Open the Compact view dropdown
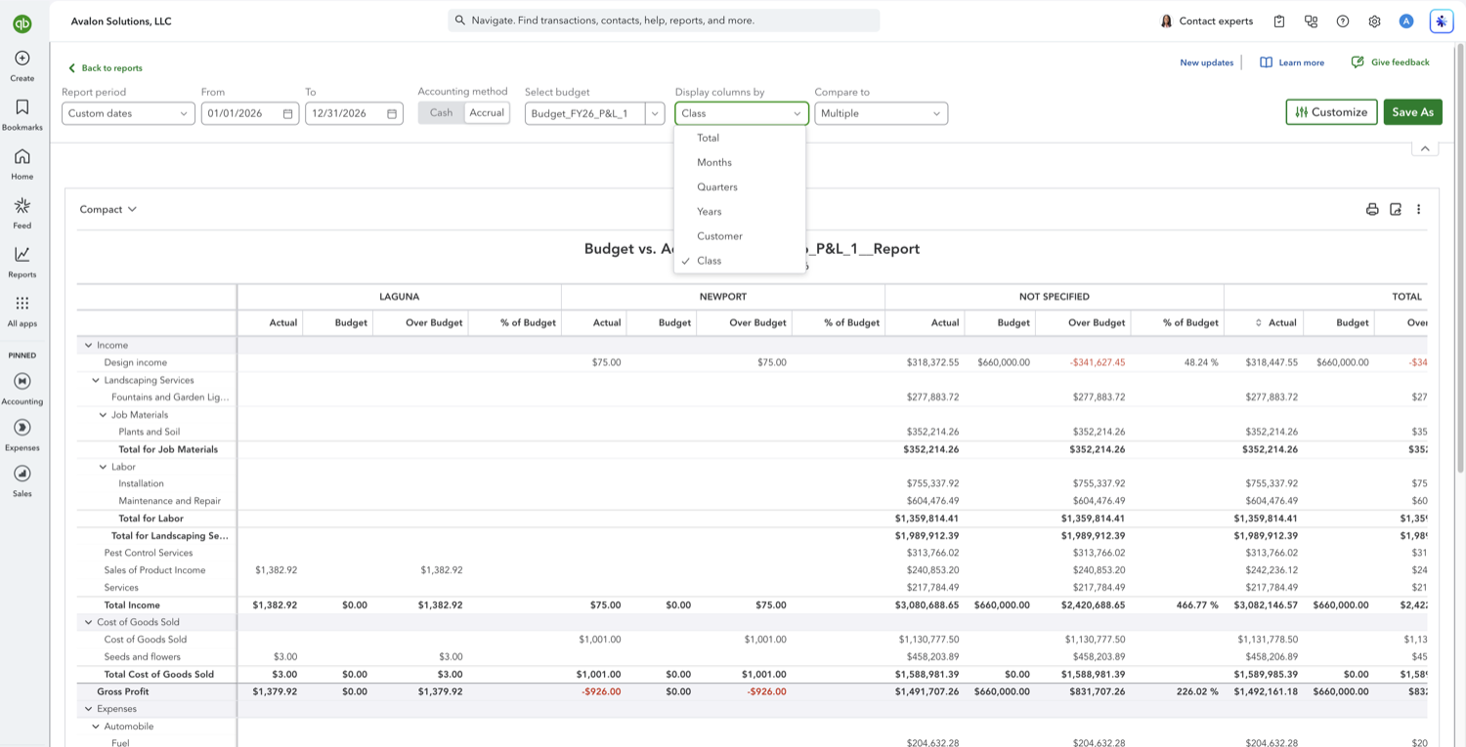Image resolution: width=1466 pixels, height=747 pixels. [x=108, y=209]
